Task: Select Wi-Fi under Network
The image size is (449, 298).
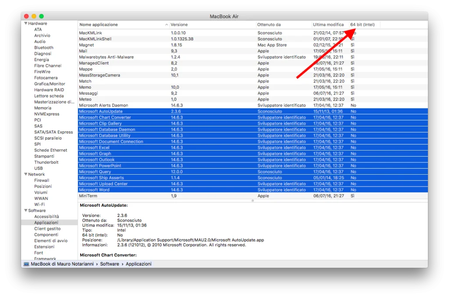Action: [41, 204]
